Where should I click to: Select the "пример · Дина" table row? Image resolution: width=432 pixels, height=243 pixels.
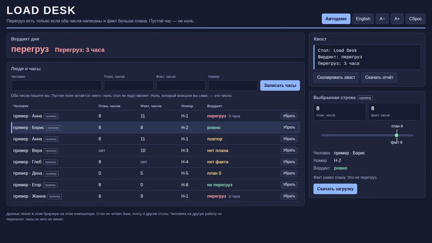click(x=156, y=173)
